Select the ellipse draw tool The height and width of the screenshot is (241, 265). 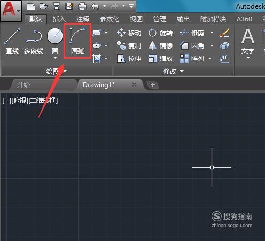point(97,45)
